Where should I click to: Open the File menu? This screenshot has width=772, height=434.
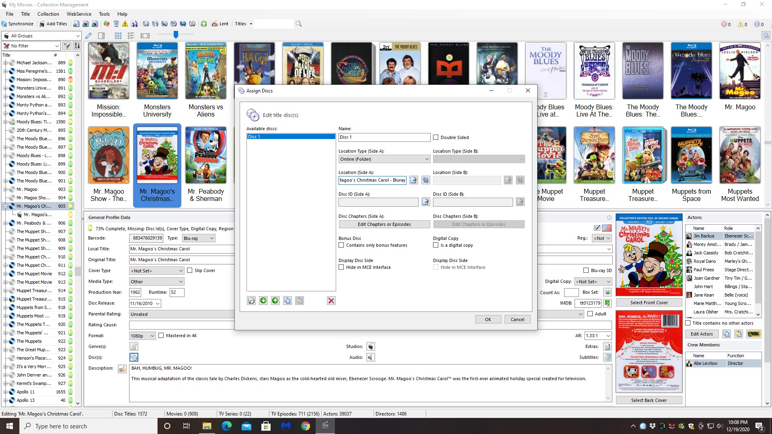pyautogui.click(x=10, y=14)
